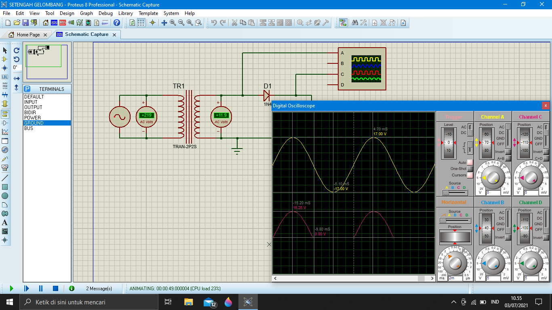Click the Step simulation button

[x=26, y=288]
